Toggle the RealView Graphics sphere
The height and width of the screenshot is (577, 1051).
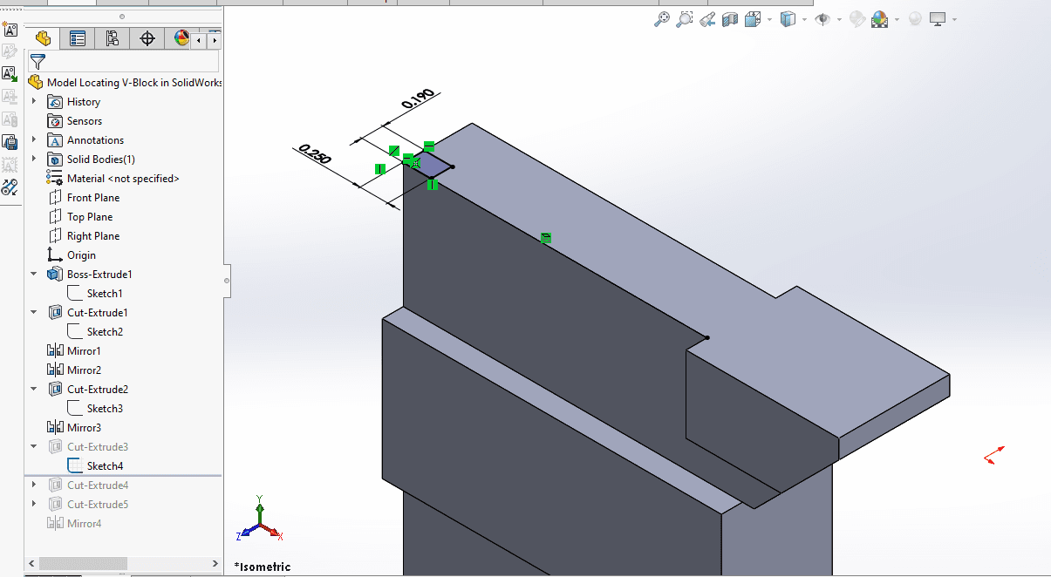[x=915, y=18]
